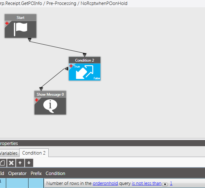Open the Condition 2 properties tab
Screen dimensions: 205x188
[x=34, y=153]
